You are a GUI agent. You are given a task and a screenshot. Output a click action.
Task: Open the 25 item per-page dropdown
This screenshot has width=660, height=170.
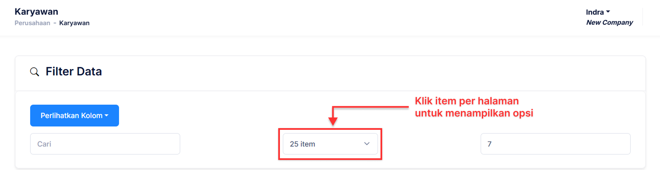click(330, 144)
